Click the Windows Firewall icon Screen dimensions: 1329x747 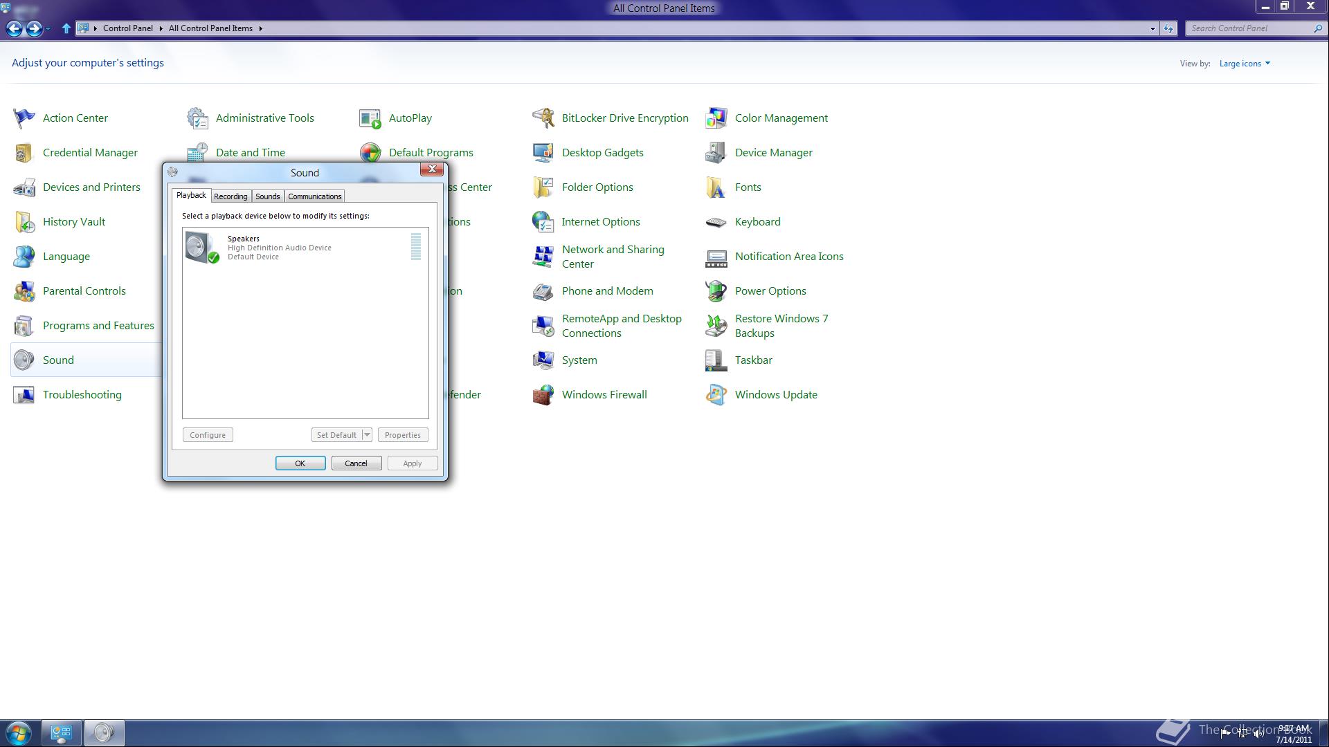pos(543,395)
